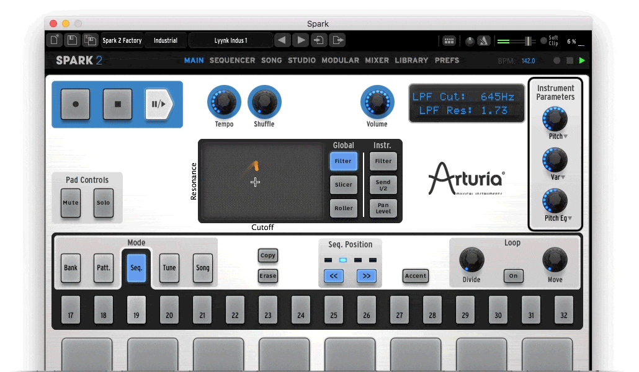Toggle the Soft Clip indicator
This screenshot has width=639, height=372.
click(x=543, y=41)
